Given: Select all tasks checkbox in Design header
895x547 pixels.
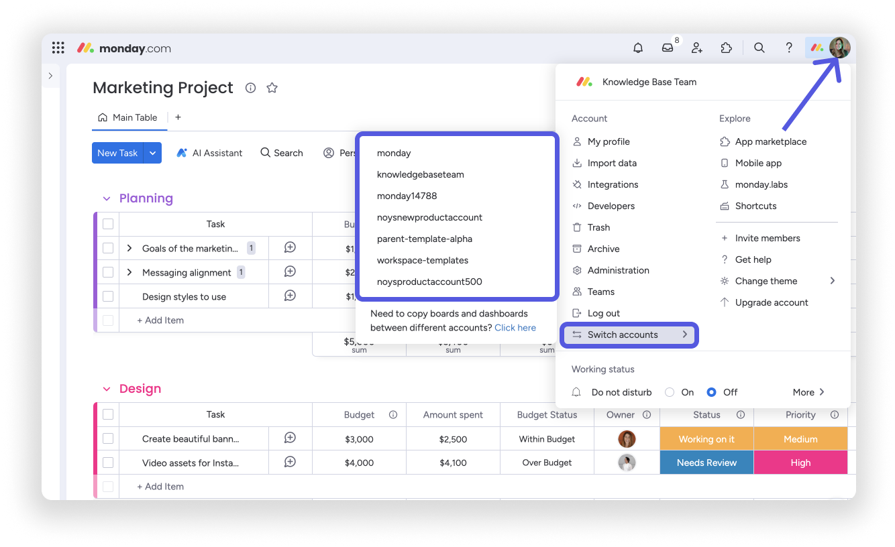Looking at the screenshot, I should [x=108, y=414].
